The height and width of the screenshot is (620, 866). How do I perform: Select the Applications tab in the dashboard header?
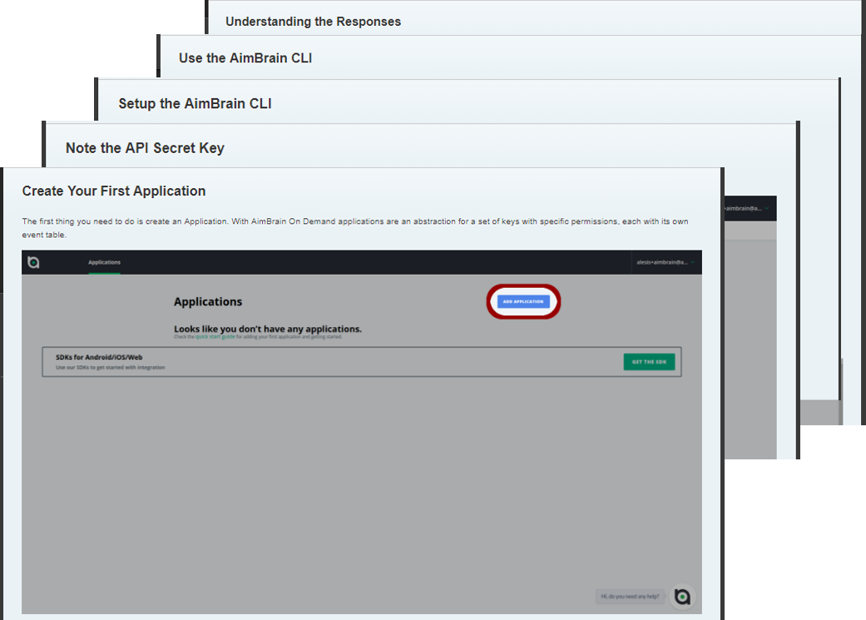coord(104,262)
